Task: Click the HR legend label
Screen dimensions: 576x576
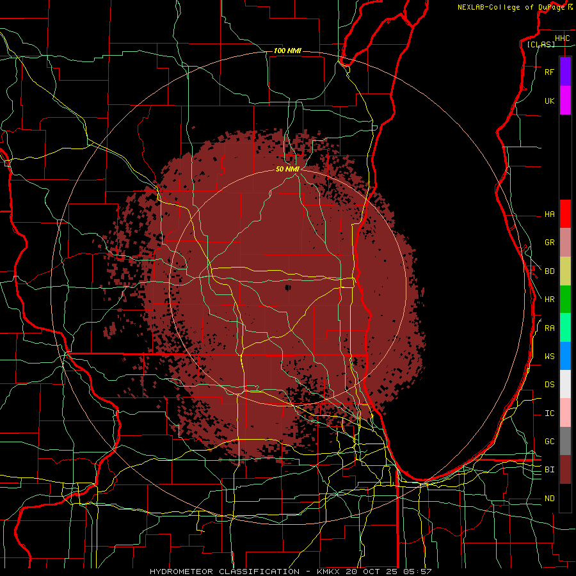Action: (x=549, y=300)
